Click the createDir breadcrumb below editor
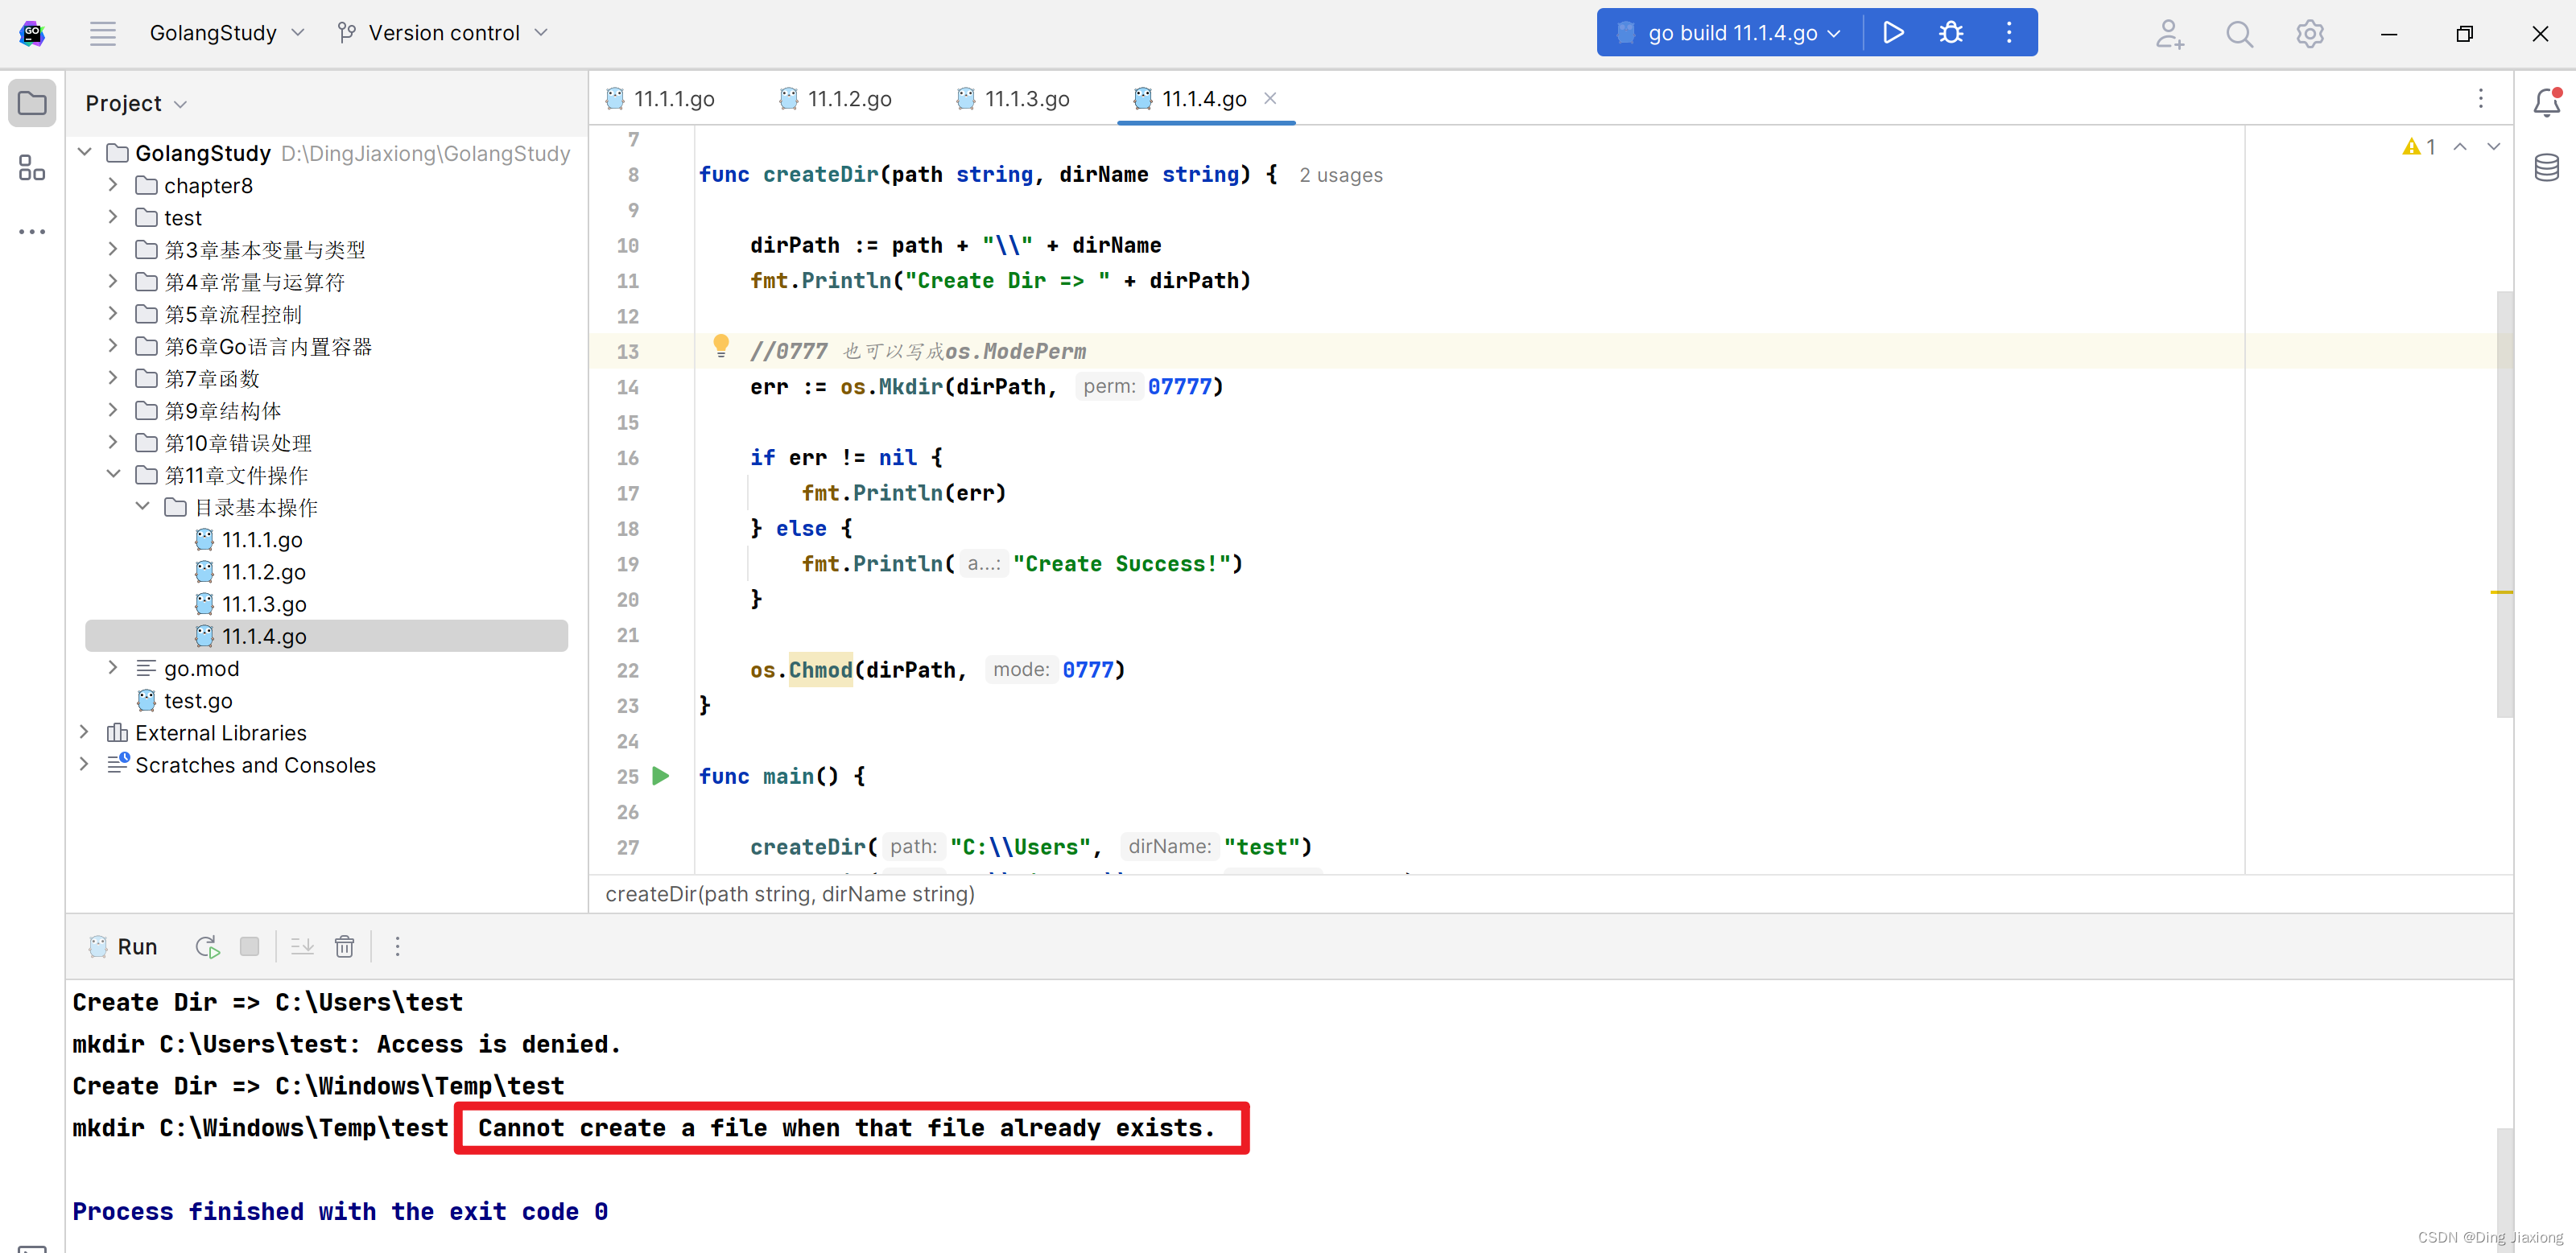The height and width of the screenshot is (1253, 2576). coord(790,894)
